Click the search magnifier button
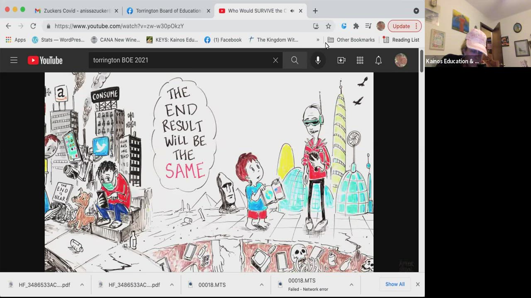This screenshot has width=531, height=298. pos(295,60)
